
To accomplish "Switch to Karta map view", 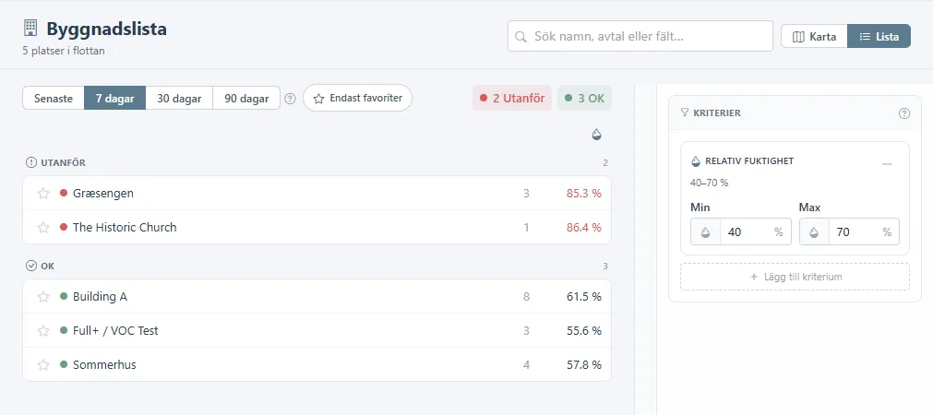I will (x=814, y=37).
